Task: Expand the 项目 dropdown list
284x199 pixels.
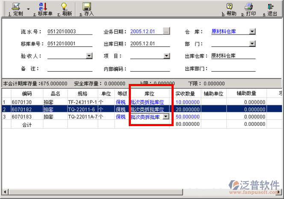Action: tap(168, 55)
